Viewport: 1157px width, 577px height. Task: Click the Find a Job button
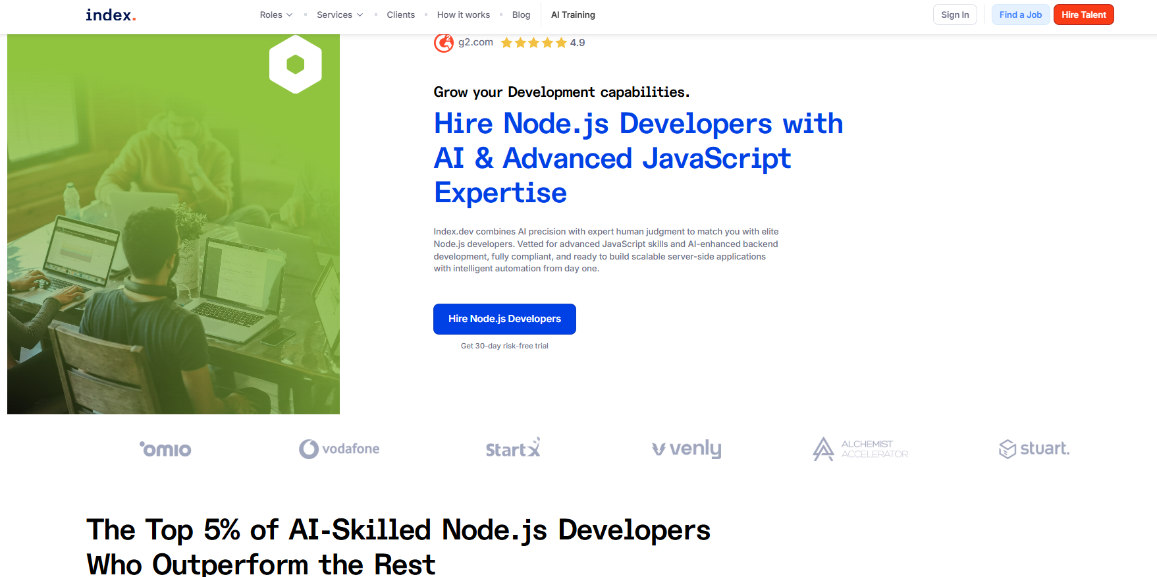pos(1020,14)
